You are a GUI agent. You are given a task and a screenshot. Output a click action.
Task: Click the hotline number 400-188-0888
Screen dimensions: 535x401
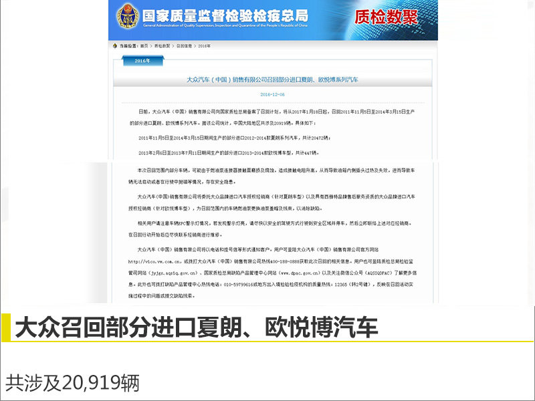click(x=284, y=261)
